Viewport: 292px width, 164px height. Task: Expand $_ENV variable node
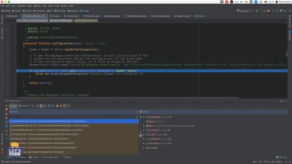pyautogui.click(x=144, y=135)
